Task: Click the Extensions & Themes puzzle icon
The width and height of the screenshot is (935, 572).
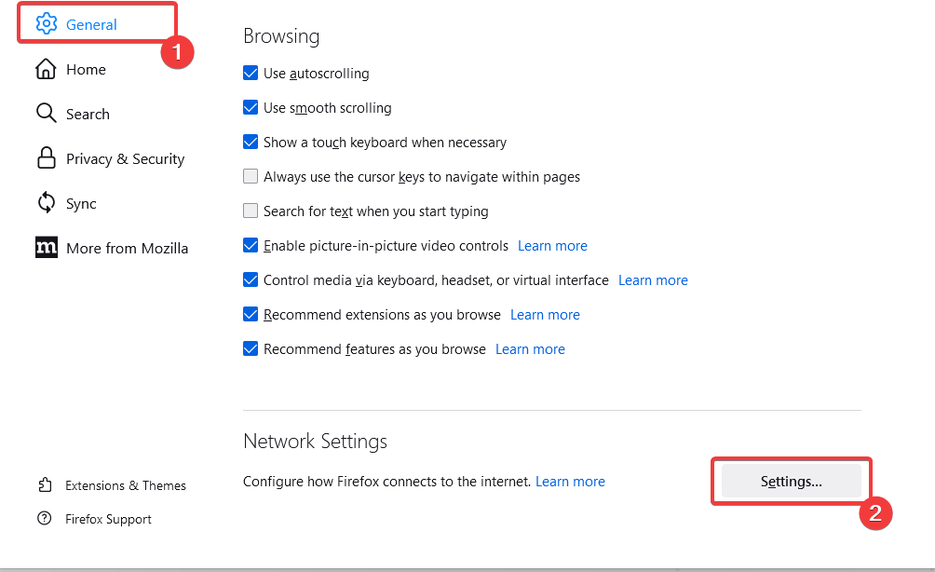Action: click(44, 485)
